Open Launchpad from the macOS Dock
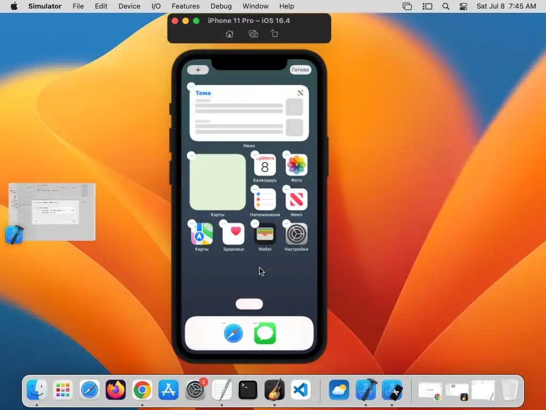Image resolution: width=546 pixels, height=410 pixels. pyautogui.click(x=63, y=389)
